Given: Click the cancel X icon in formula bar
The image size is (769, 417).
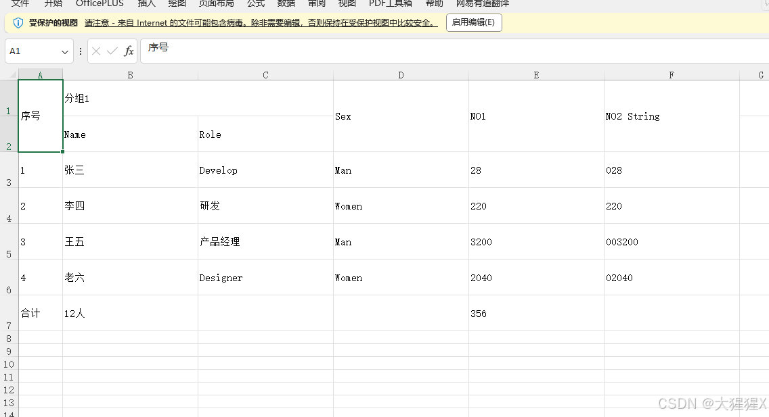Looking at the screenshot, I should (x=96, y=51).
